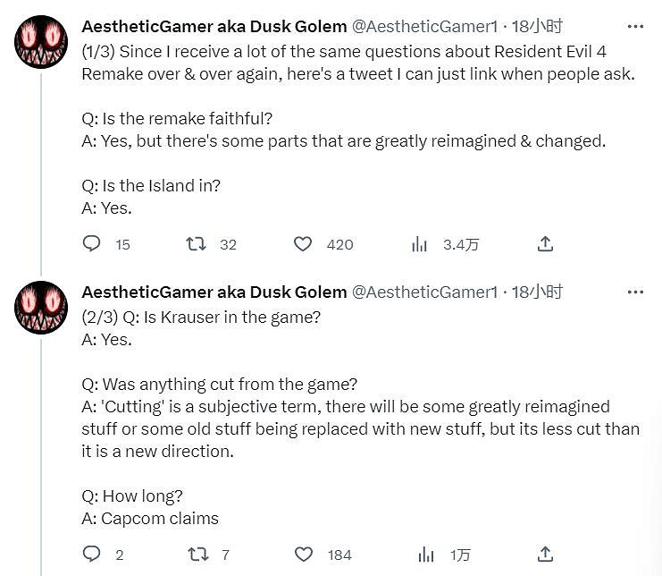Screen dimensions: 662x576
Task: Open the first tweet's 18小时 timestamp
Action: (537, 28)
